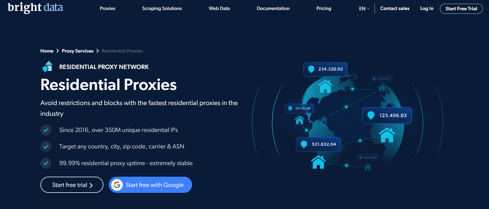Click the location pin in 123.456.03 label
The width and height of the screenshot is (489, 209).
coord(371,115)
